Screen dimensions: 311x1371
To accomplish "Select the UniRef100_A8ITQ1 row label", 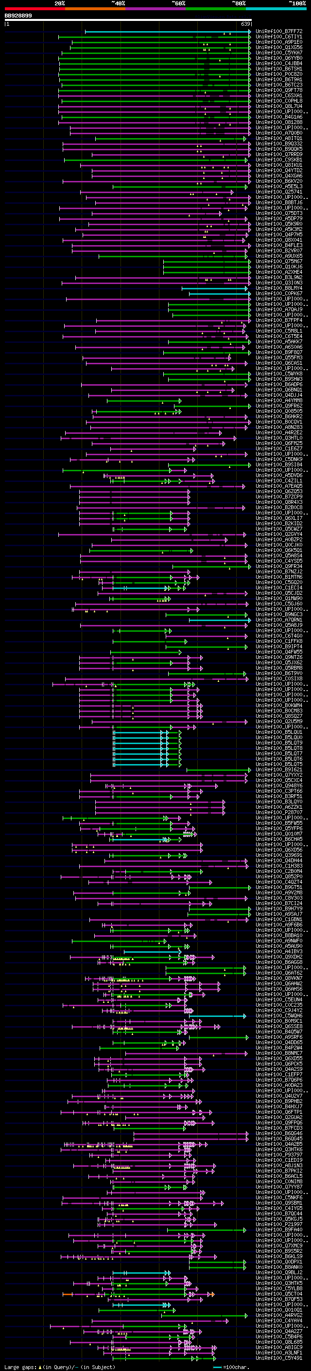I will click(278, 139).
